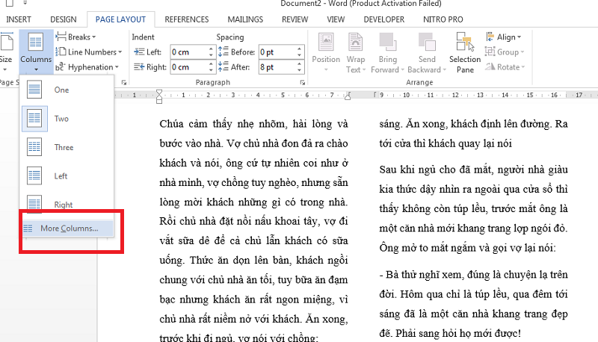Decrease right indent with down arrow
The height and width of the screenshot is (342, 598).
[211, 70]
